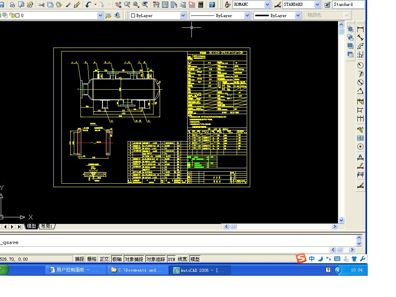Click the Cut scissors icon
Screen dimensions: 396x297
coord(41,5)
